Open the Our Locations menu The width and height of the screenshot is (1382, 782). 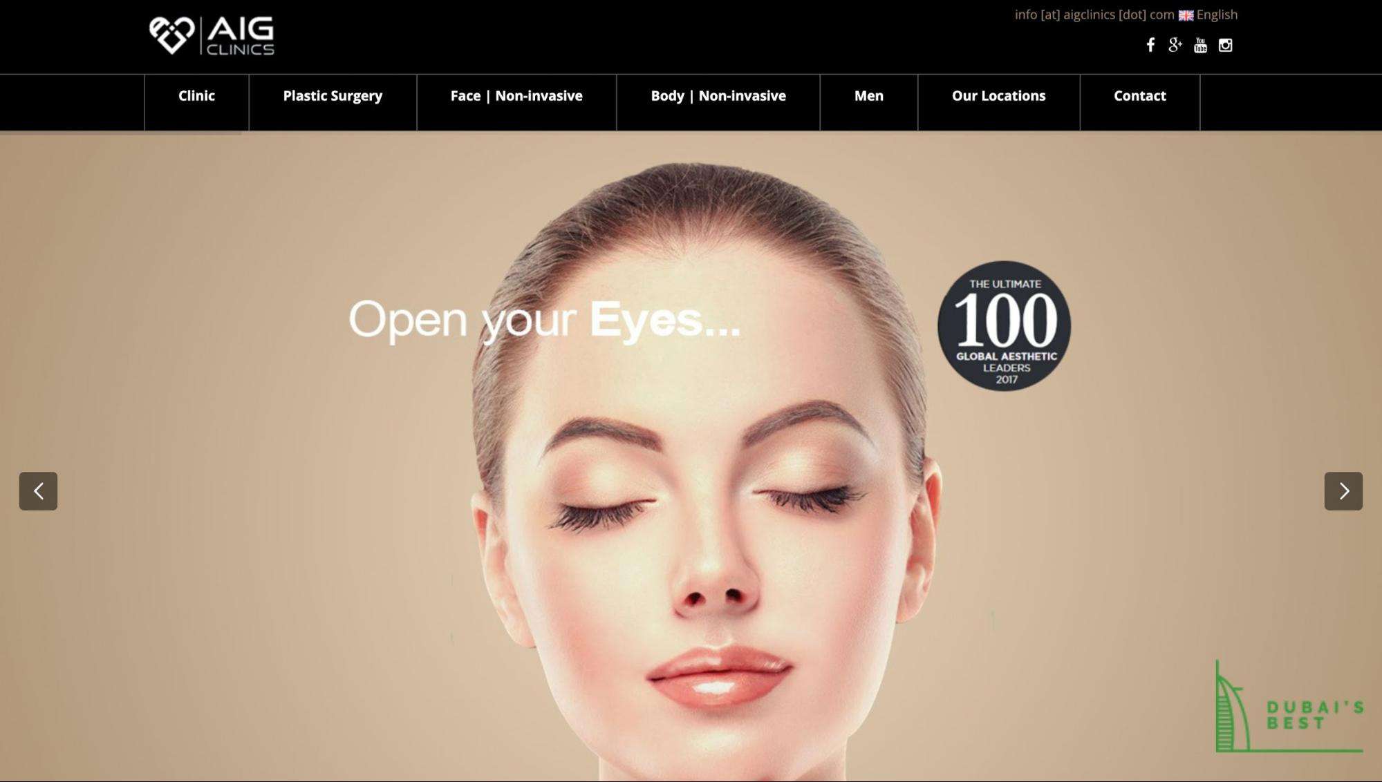pos(998,96)
